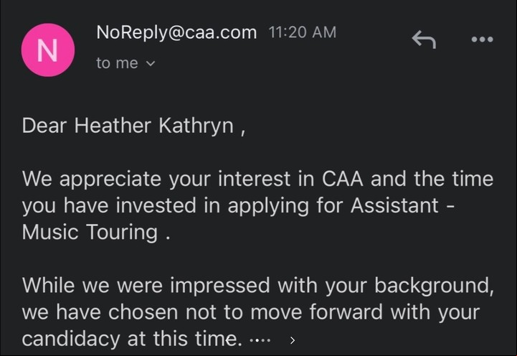Viewport: 517px width, 356px height.
Task: Tap the word "appreciate" in second paragraph
Action: (110, 179)
